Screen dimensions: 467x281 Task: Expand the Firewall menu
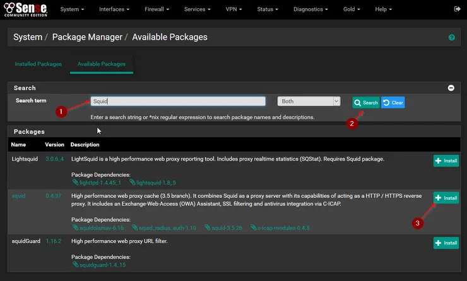pos(158,9)
